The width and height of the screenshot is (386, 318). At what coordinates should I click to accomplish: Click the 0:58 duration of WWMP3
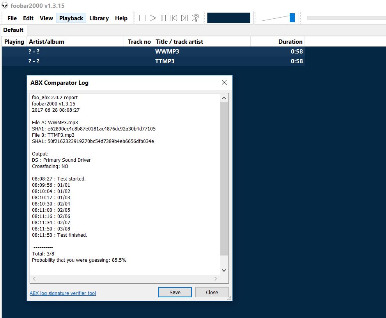coord(297,52)
